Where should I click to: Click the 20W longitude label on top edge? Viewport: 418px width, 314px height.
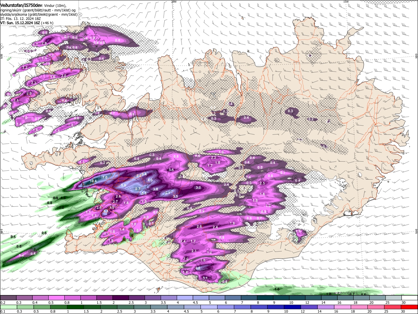click(174, 2)
